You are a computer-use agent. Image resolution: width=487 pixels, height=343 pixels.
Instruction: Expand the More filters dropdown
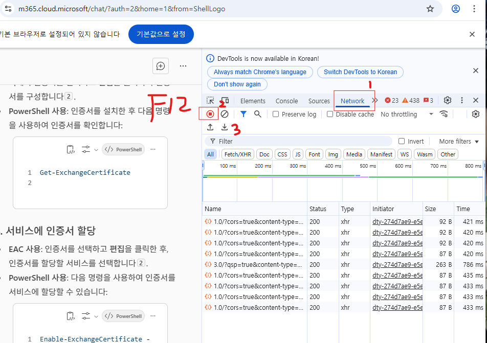coord(459,142)
